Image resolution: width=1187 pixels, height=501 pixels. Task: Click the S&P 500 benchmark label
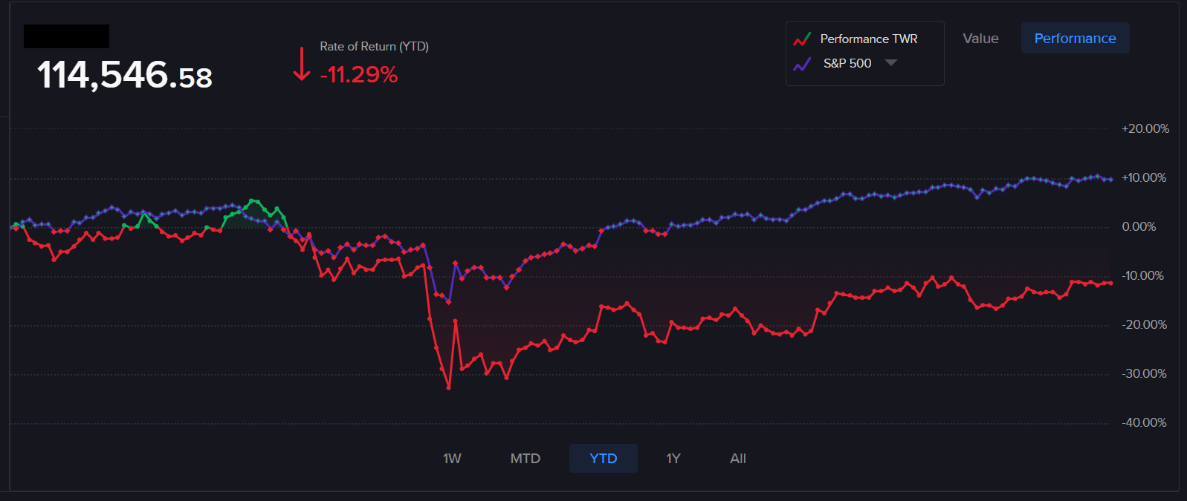(847, 64)
